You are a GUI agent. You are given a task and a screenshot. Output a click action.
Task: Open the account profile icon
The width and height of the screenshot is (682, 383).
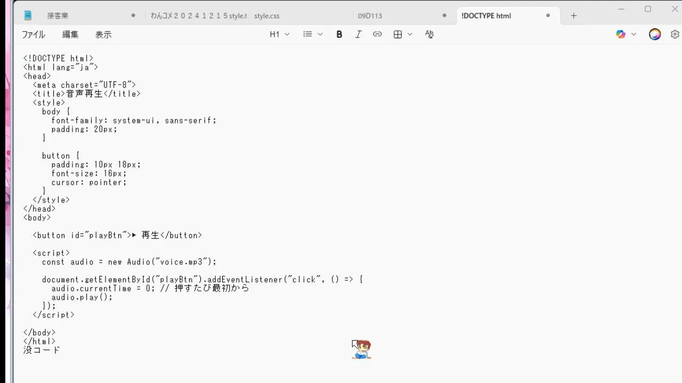click(x=655, y=34)
